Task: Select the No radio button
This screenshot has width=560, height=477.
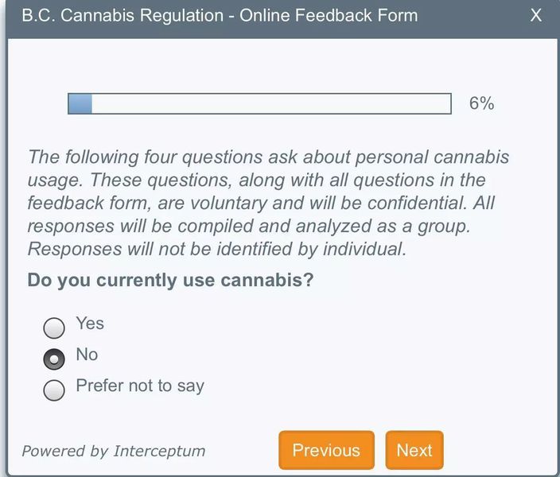Action: 54,359
